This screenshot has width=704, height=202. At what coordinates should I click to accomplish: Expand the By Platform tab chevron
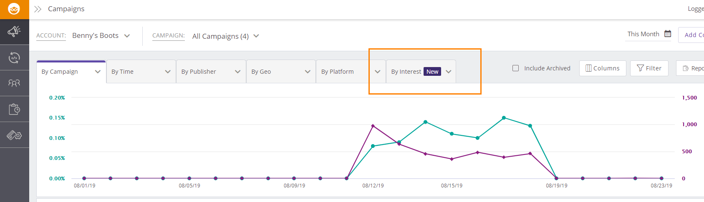(x=377, y=72)
